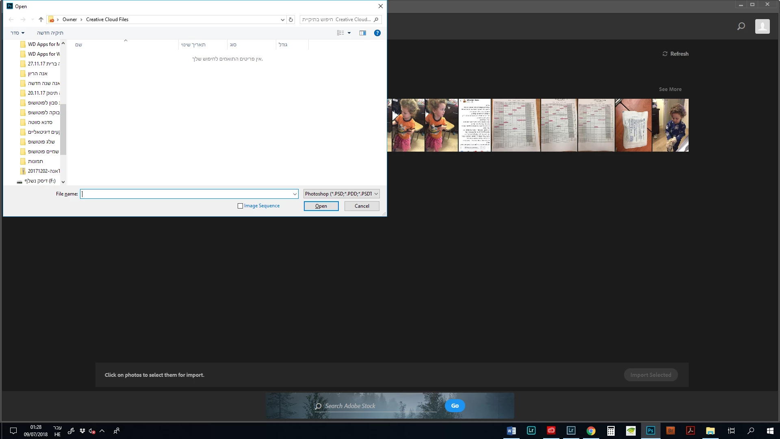Open the File name history dropdown

click(x=295, y=194)
